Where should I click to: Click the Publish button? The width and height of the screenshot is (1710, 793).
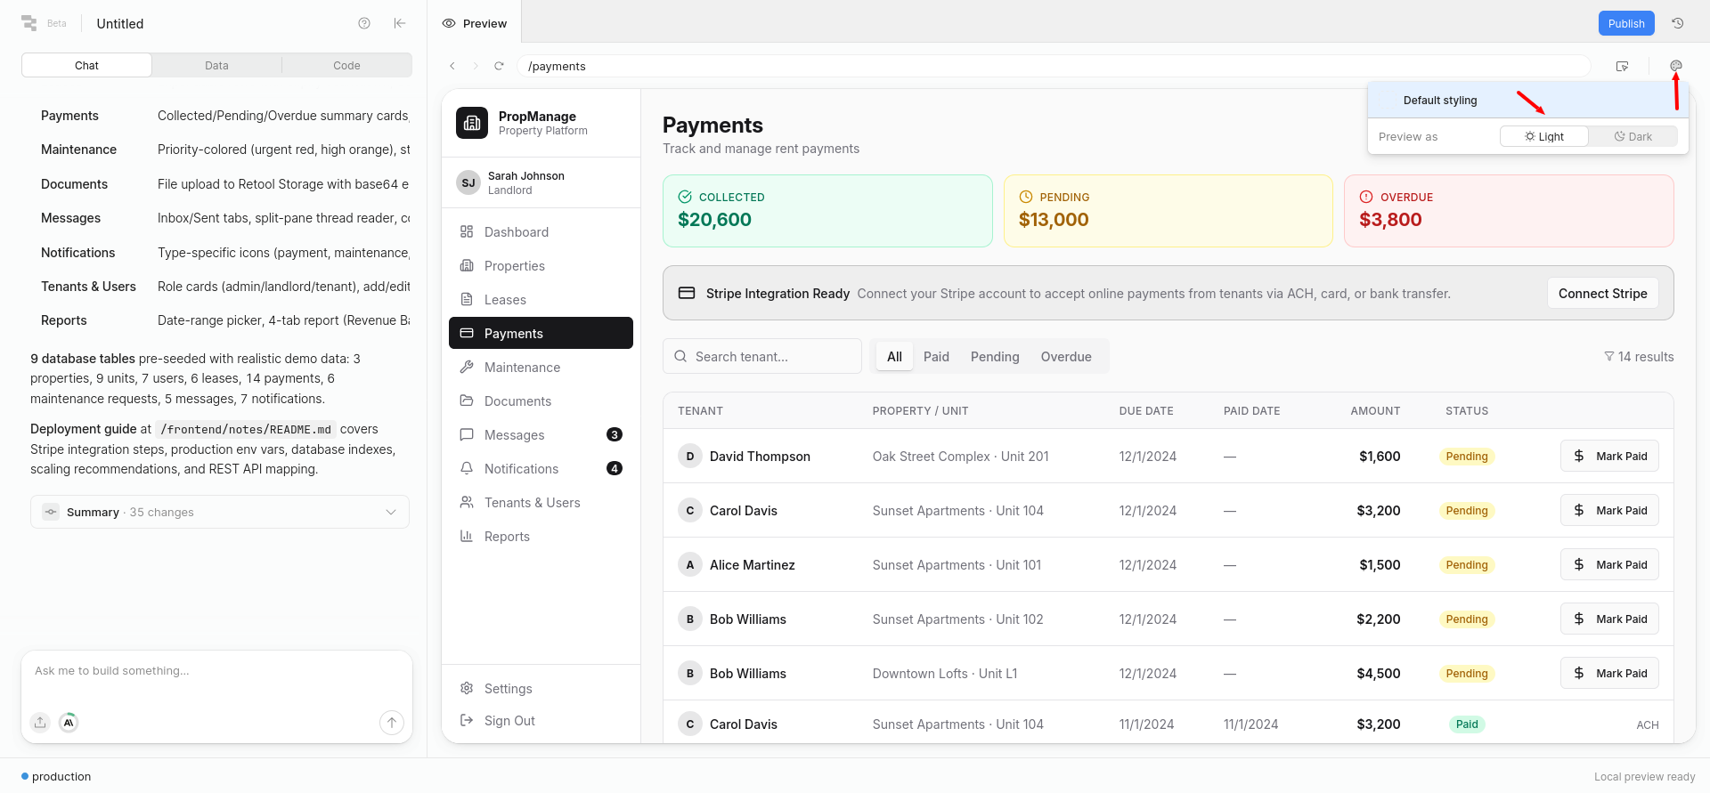click(1626, 23)
